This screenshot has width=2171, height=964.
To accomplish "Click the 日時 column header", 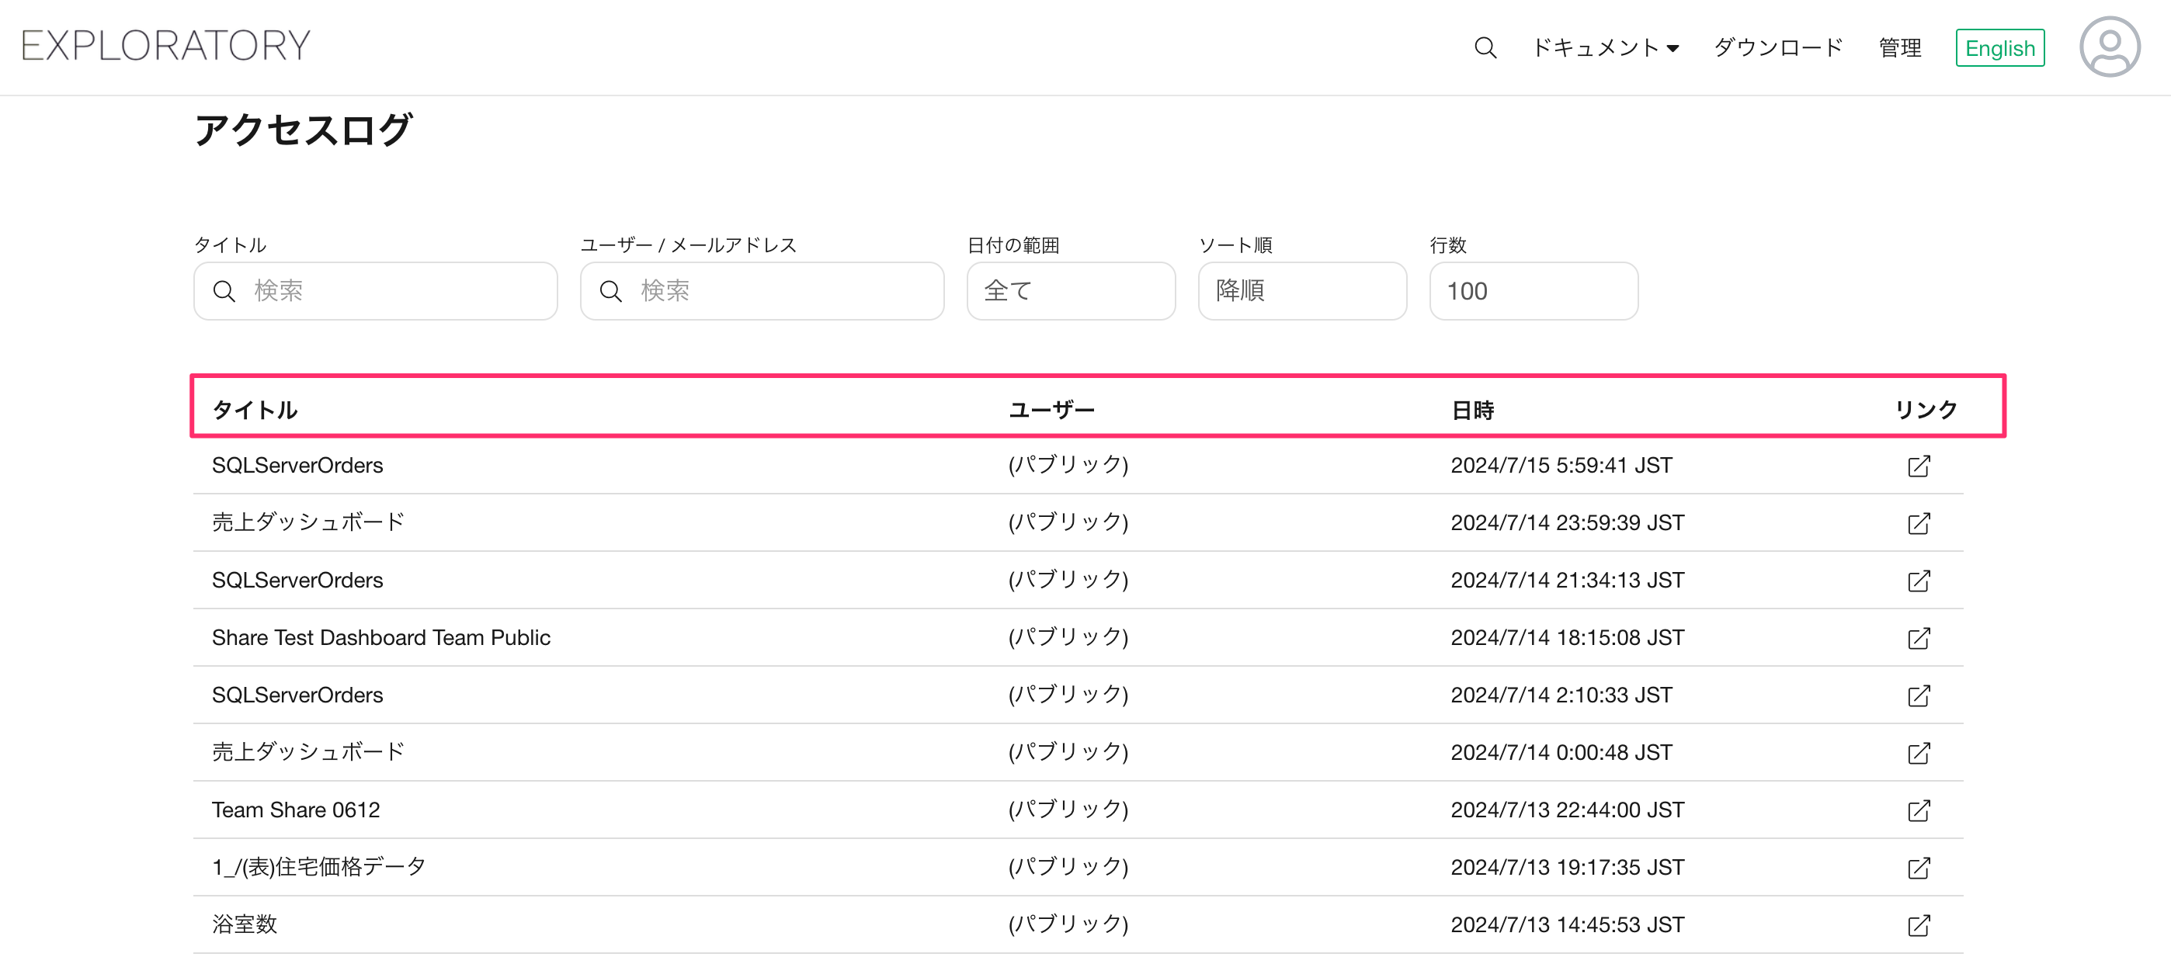I will [1472, 411].
